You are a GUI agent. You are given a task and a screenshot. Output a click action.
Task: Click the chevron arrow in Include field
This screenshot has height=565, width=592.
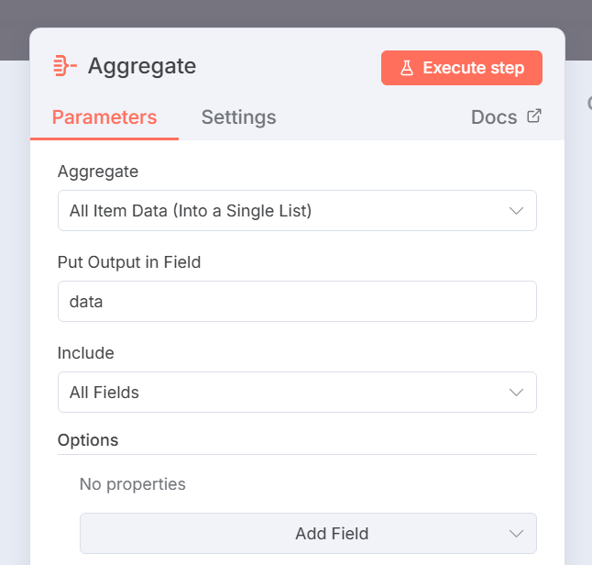point(516,393)
